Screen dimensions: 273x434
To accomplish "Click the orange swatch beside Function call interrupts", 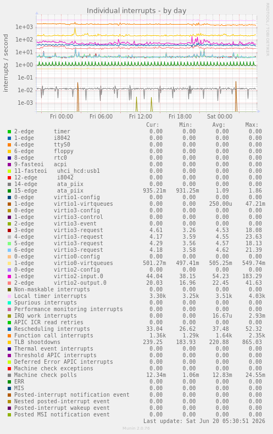I will 9,336.
